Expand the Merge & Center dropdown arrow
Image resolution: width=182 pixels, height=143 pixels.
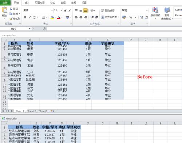[118, 17]
